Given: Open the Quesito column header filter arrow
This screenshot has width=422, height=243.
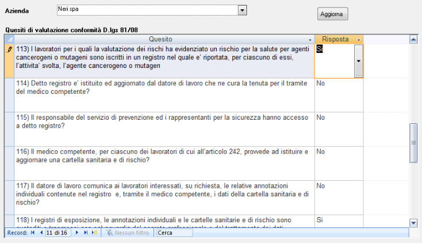Looking at the screenshot, I should point(310,39).
